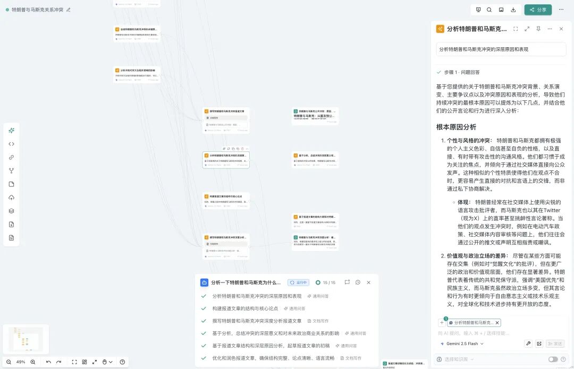Remove the 分析特朗普和马斯克 context chip

[x=497, y=323]
